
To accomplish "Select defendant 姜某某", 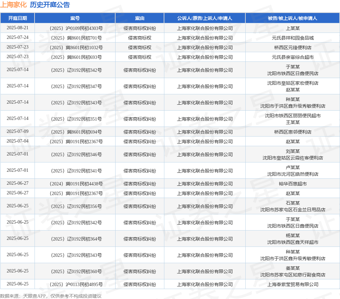I will [x=293, y=268].
